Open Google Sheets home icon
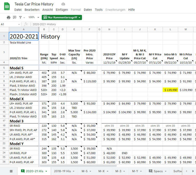 click(x=7, y=6)
